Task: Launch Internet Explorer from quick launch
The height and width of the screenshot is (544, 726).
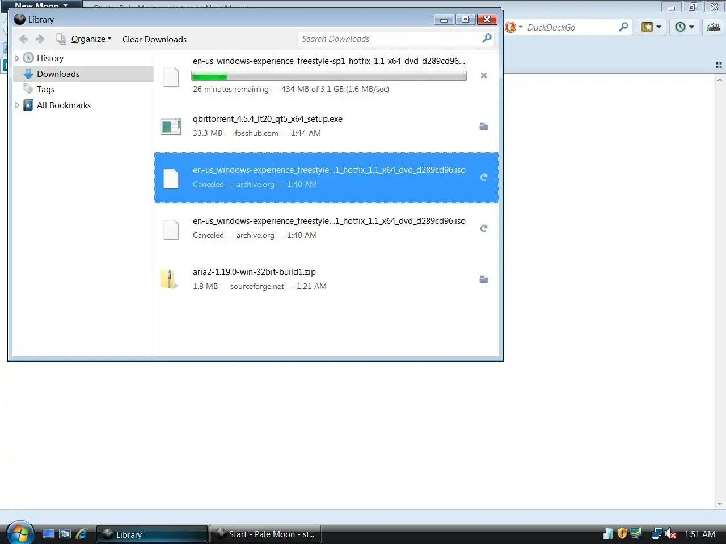Action: point(82,534)
